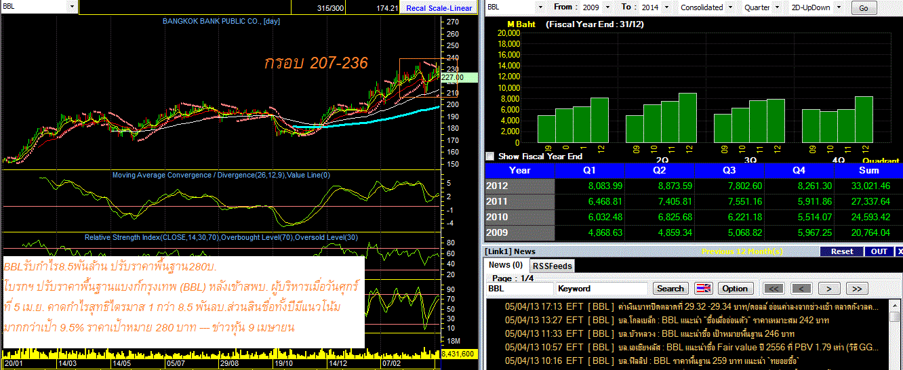Click the Previous 12 Month(s) label
903x370 pixels.
coord(742,251)
